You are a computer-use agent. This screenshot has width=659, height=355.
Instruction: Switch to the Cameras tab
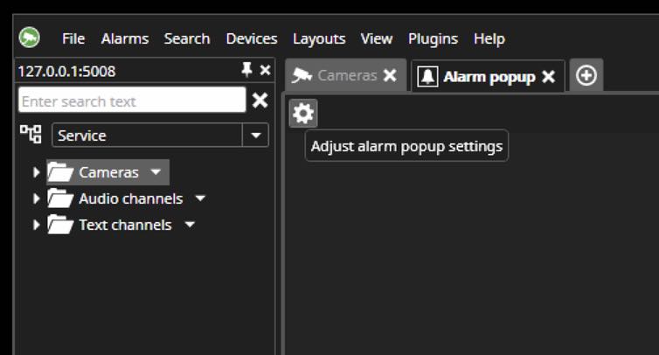point(336,76)
